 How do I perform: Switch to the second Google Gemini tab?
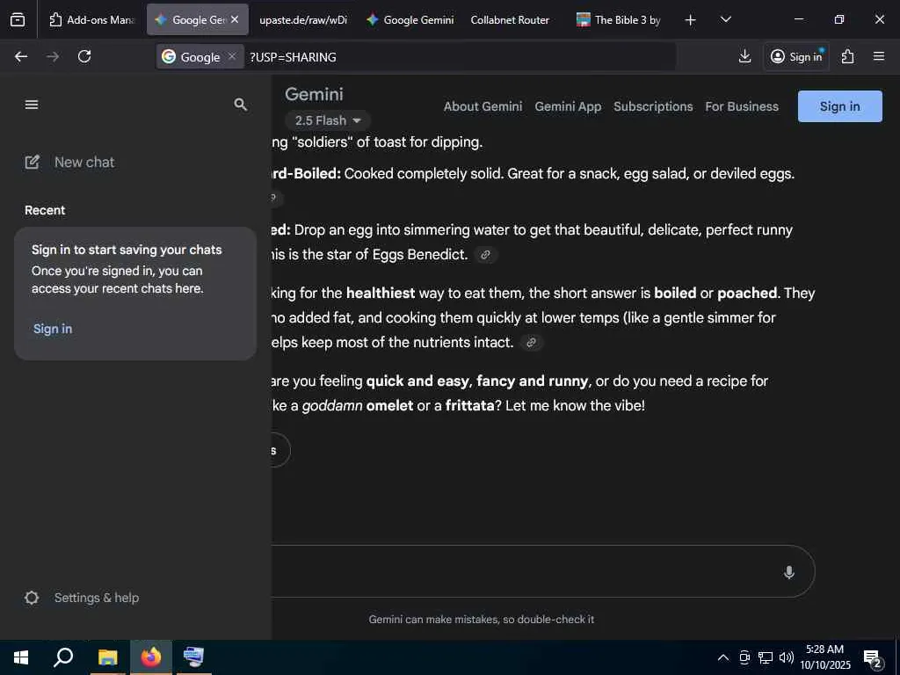(x=410, y=19)
